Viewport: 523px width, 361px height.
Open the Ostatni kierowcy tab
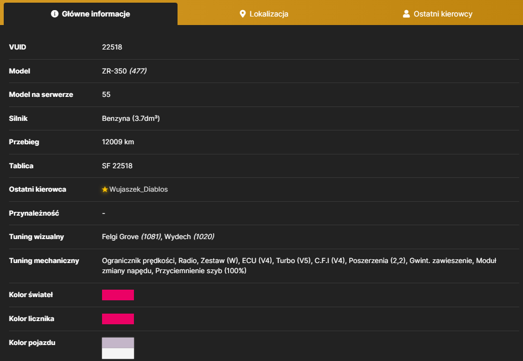click(x=437, y=14)
